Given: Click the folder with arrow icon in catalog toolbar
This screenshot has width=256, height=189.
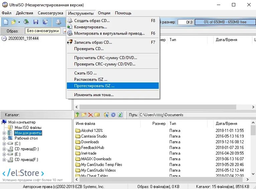Looking at the screenshot, I should [x=106, y=115].
